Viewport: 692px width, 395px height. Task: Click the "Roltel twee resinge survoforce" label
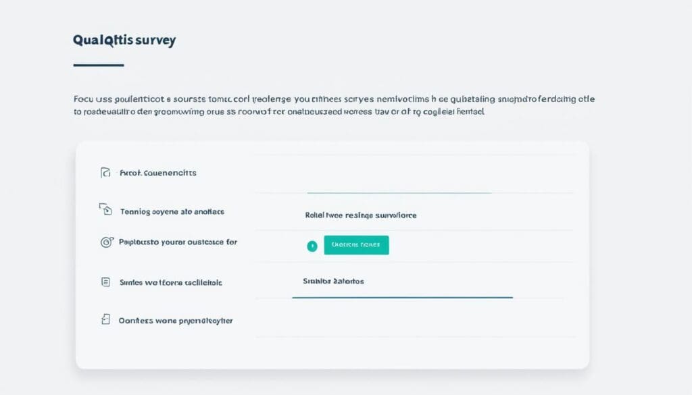point(361,215)
